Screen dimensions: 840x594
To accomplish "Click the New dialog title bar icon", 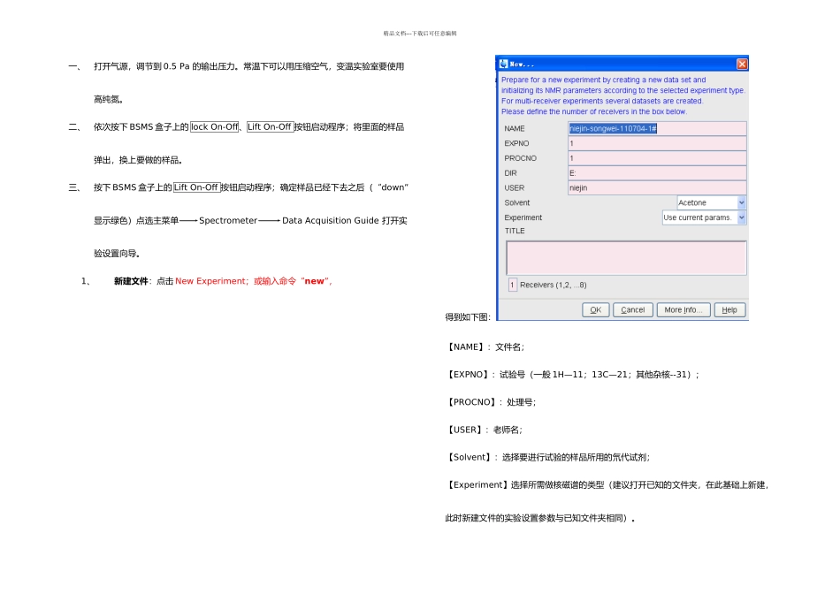I will click(504, 64).
